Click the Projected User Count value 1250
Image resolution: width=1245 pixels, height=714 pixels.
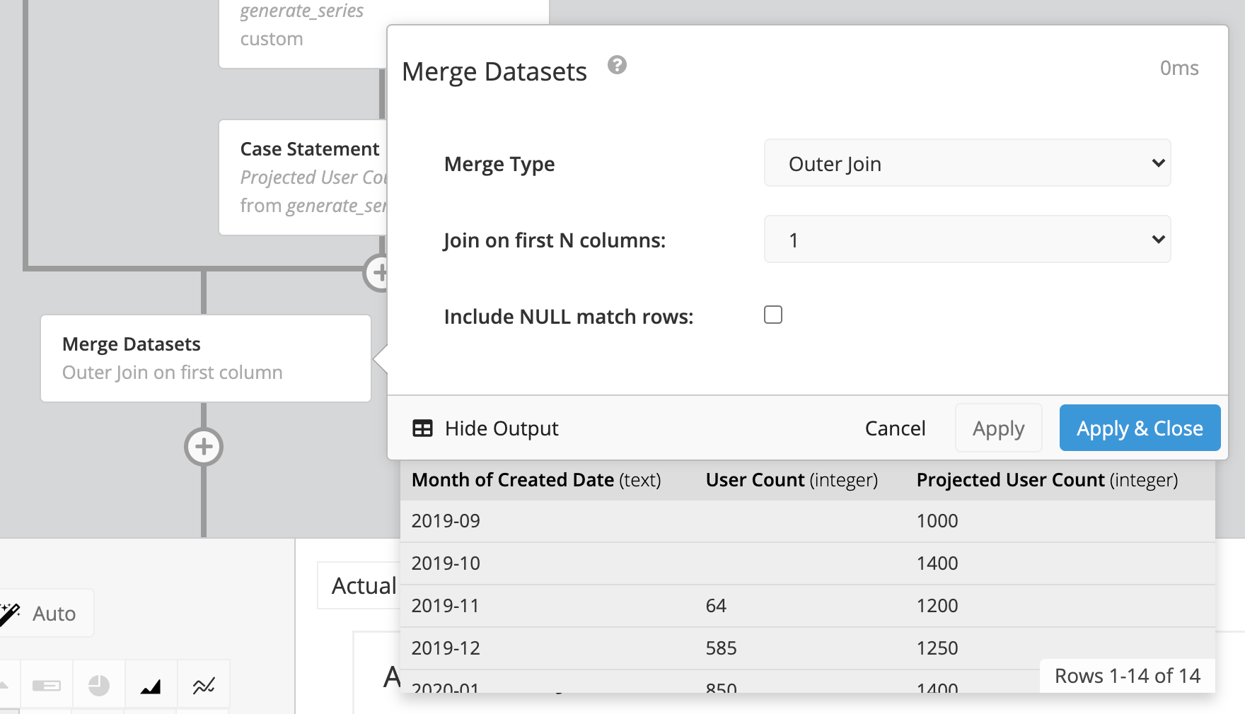[937, 648]
